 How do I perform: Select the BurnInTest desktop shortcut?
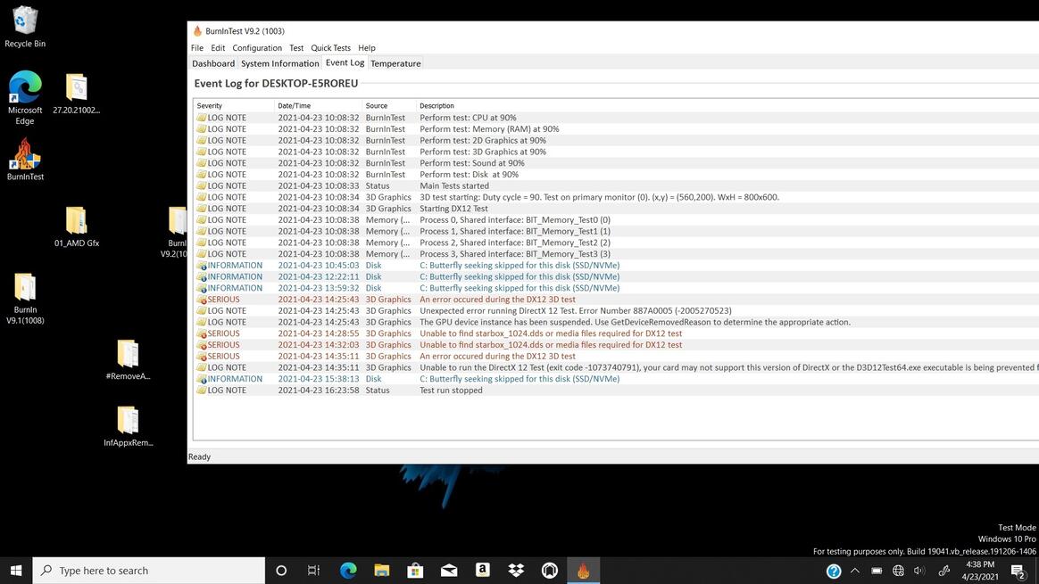25,160
